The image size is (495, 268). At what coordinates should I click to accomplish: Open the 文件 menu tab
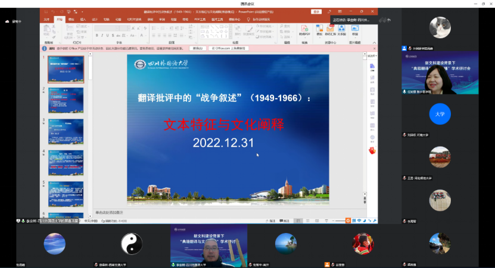tap(46, 19)
